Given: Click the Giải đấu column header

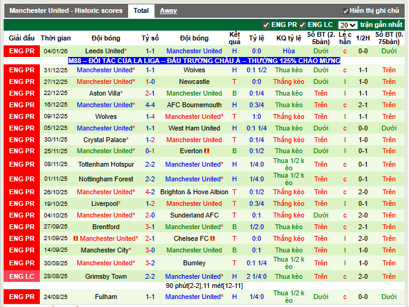Looking at the screenshot, I should 21,38.
